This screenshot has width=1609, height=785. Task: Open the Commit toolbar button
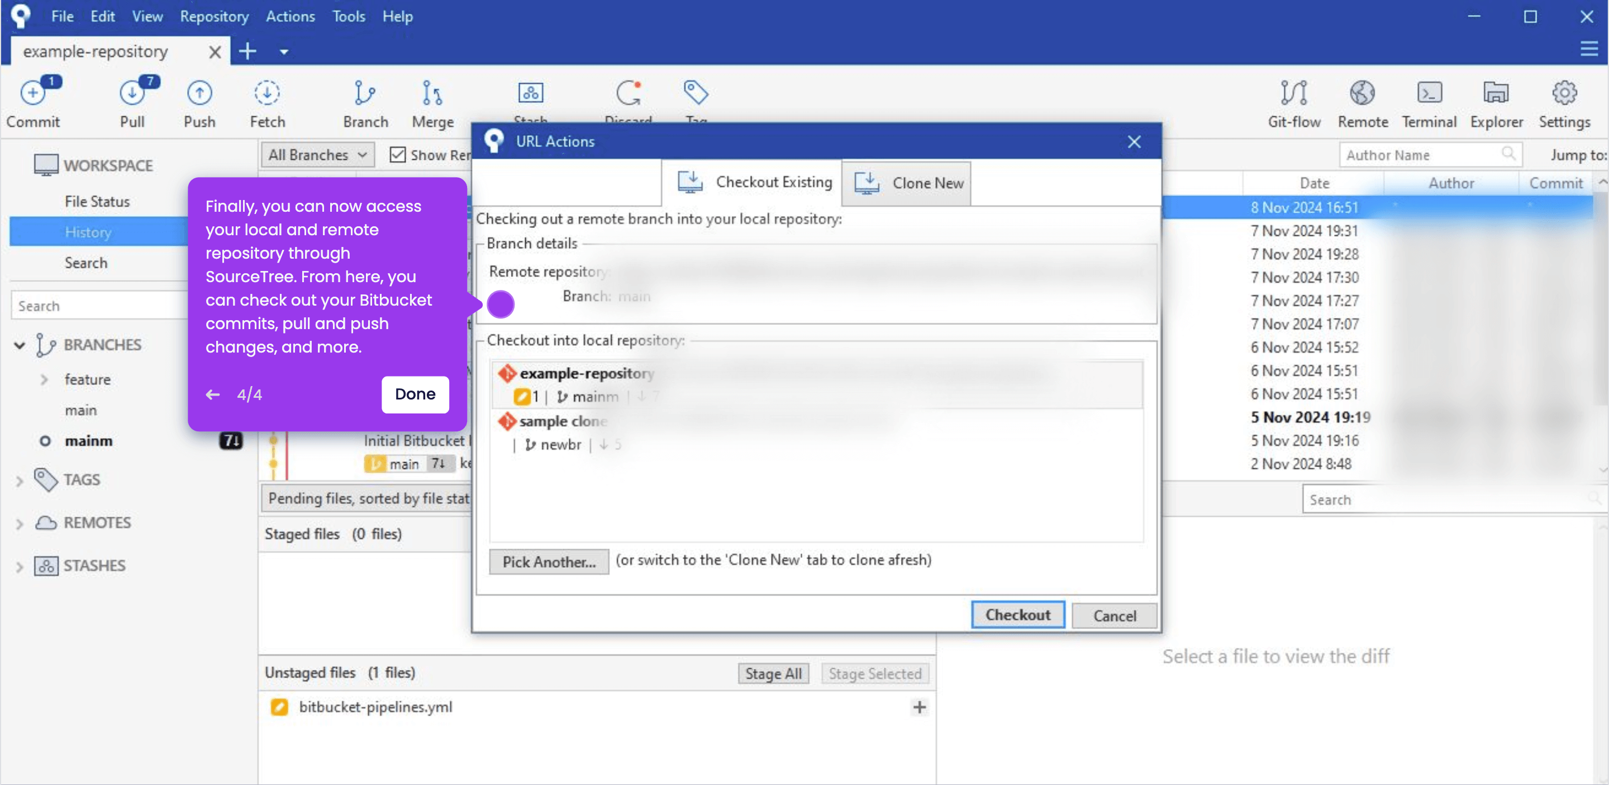point(33,103)
